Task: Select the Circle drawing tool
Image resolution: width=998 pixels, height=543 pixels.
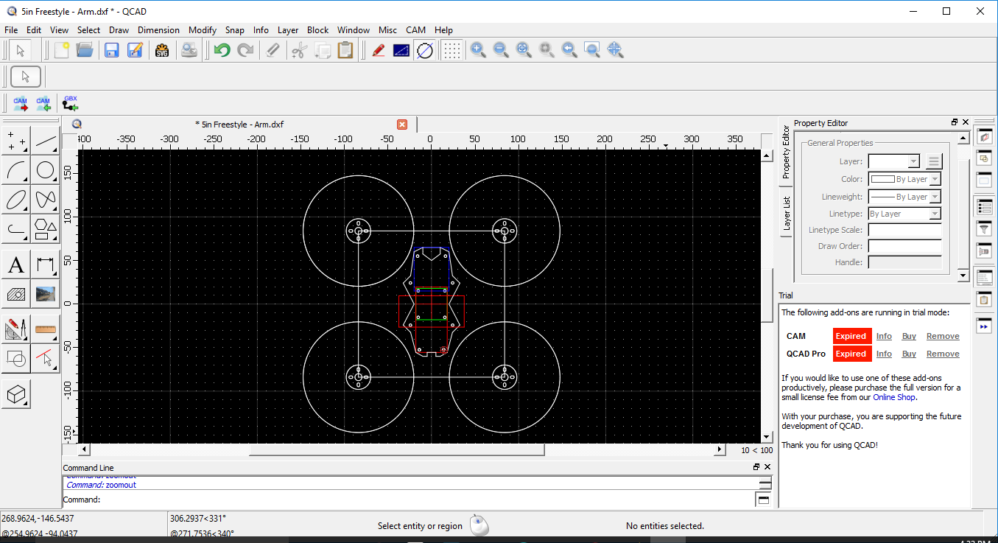Action: [45, 170]
